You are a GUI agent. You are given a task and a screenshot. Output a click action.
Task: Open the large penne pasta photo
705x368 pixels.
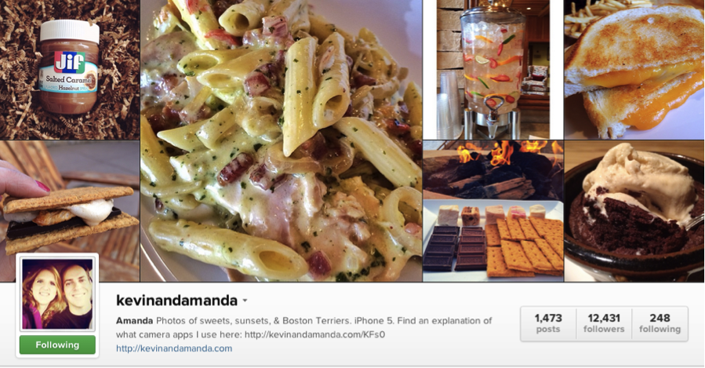tap(282, 140)
